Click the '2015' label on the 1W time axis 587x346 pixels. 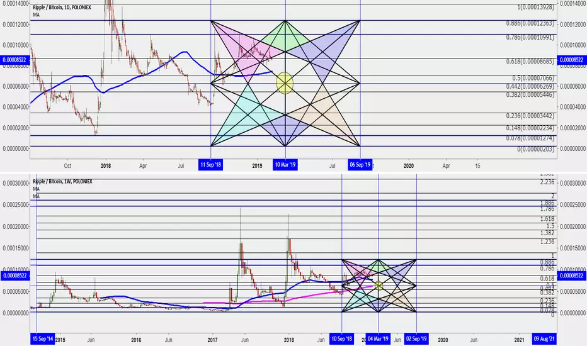[x=60, y=340]
